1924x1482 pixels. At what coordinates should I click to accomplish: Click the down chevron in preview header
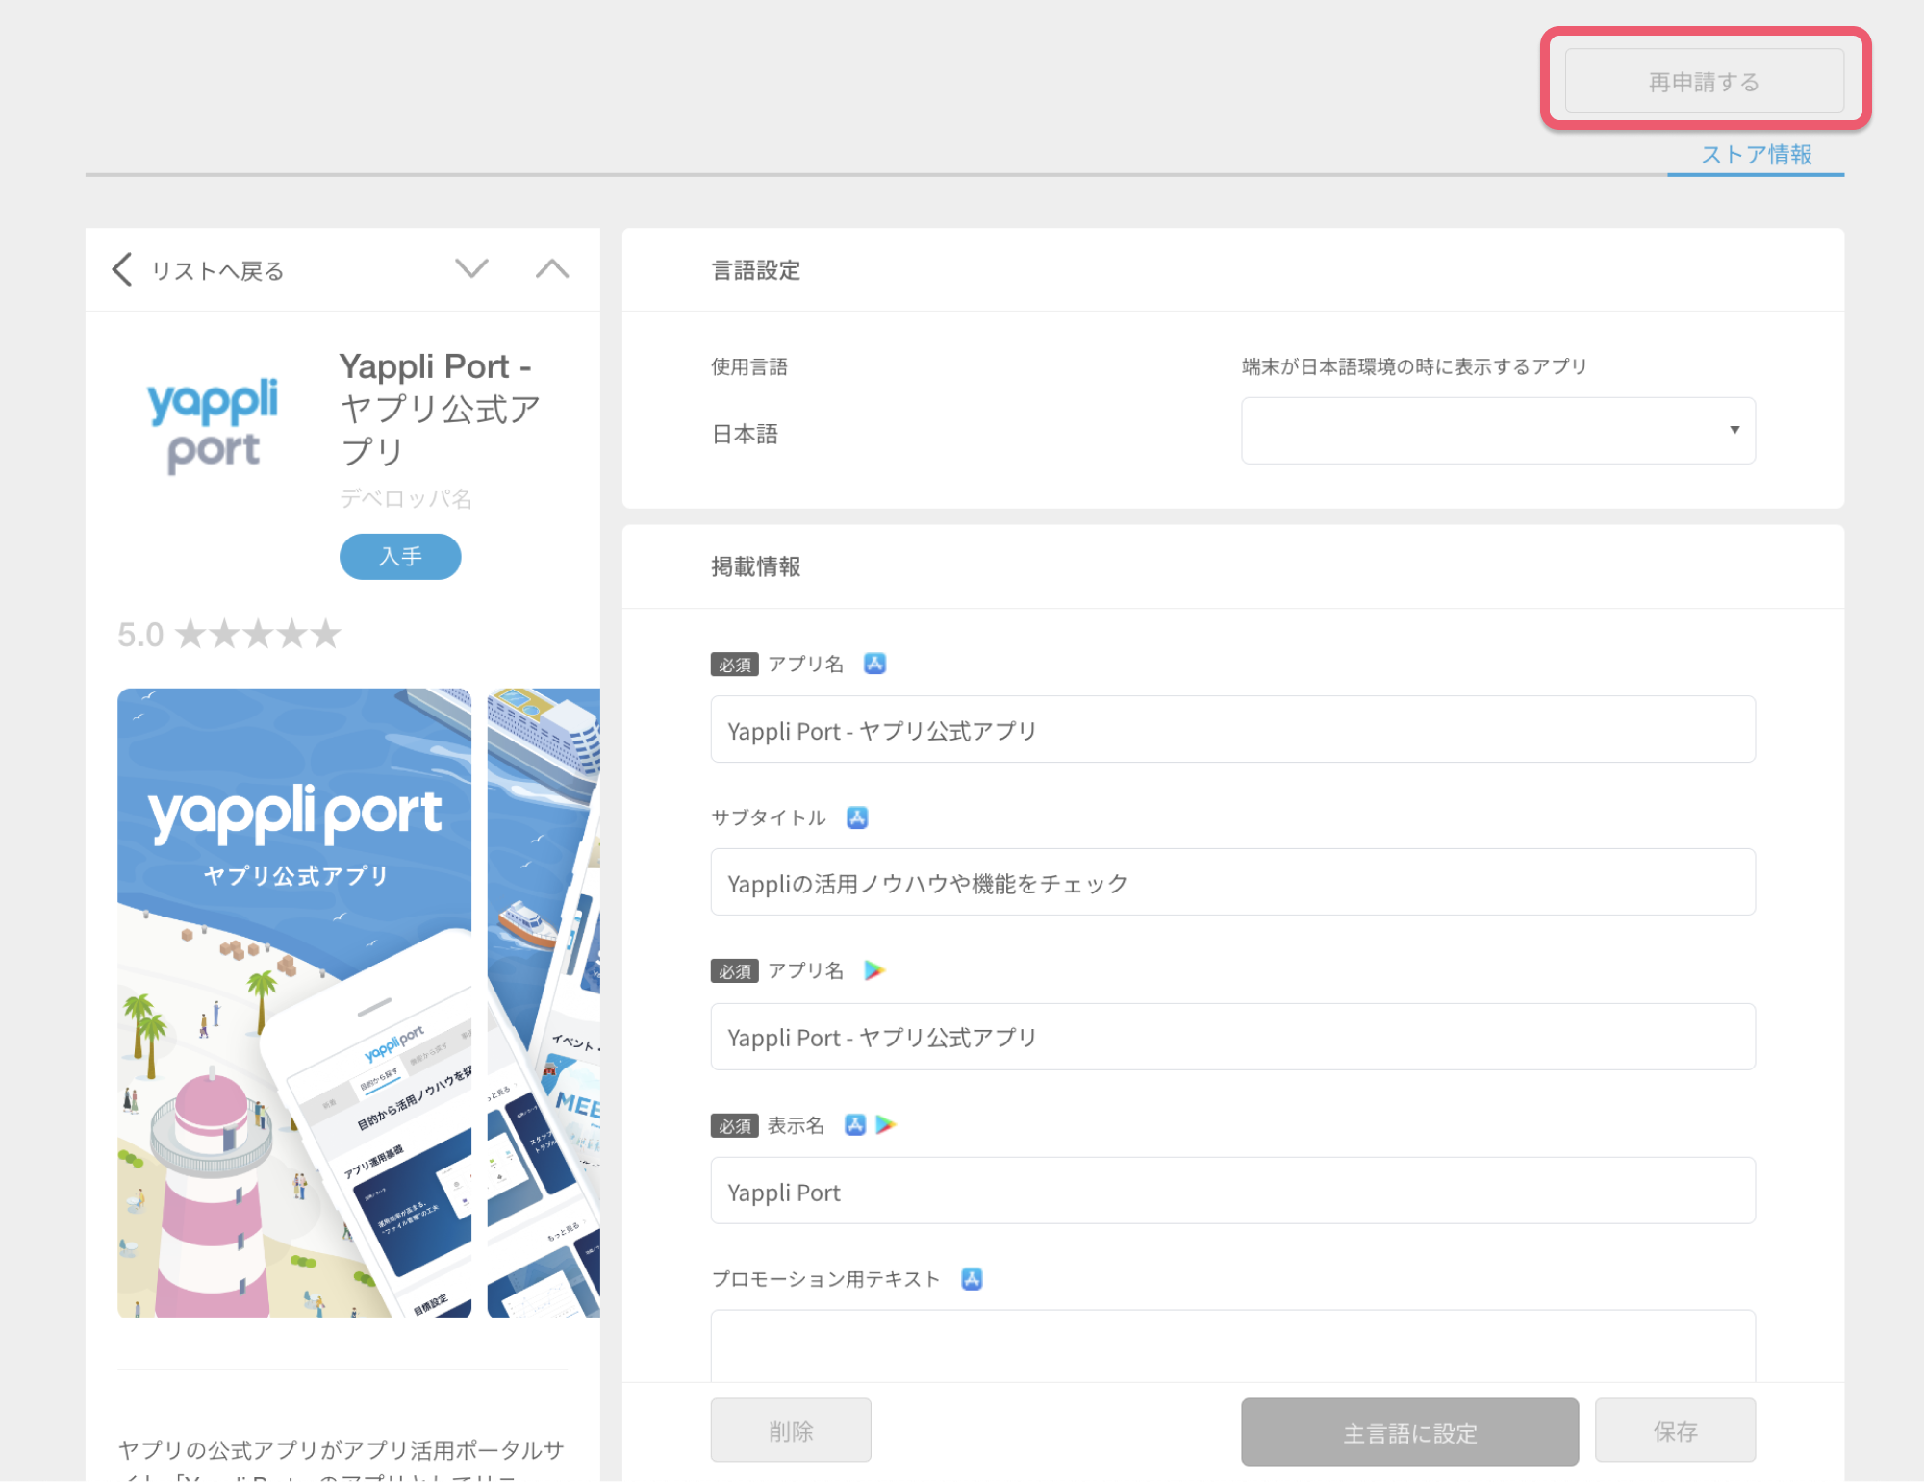(x=471, y=268)
